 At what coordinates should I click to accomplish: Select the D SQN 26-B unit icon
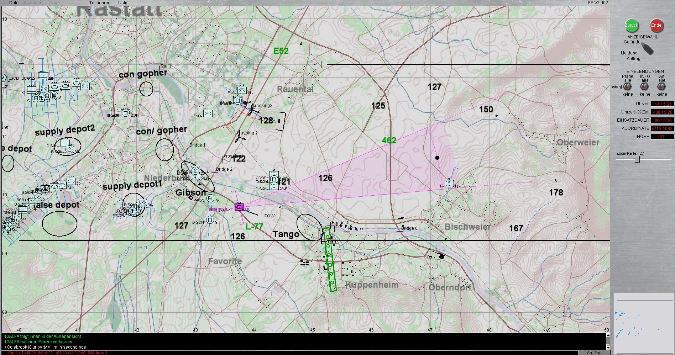(274, 186)
